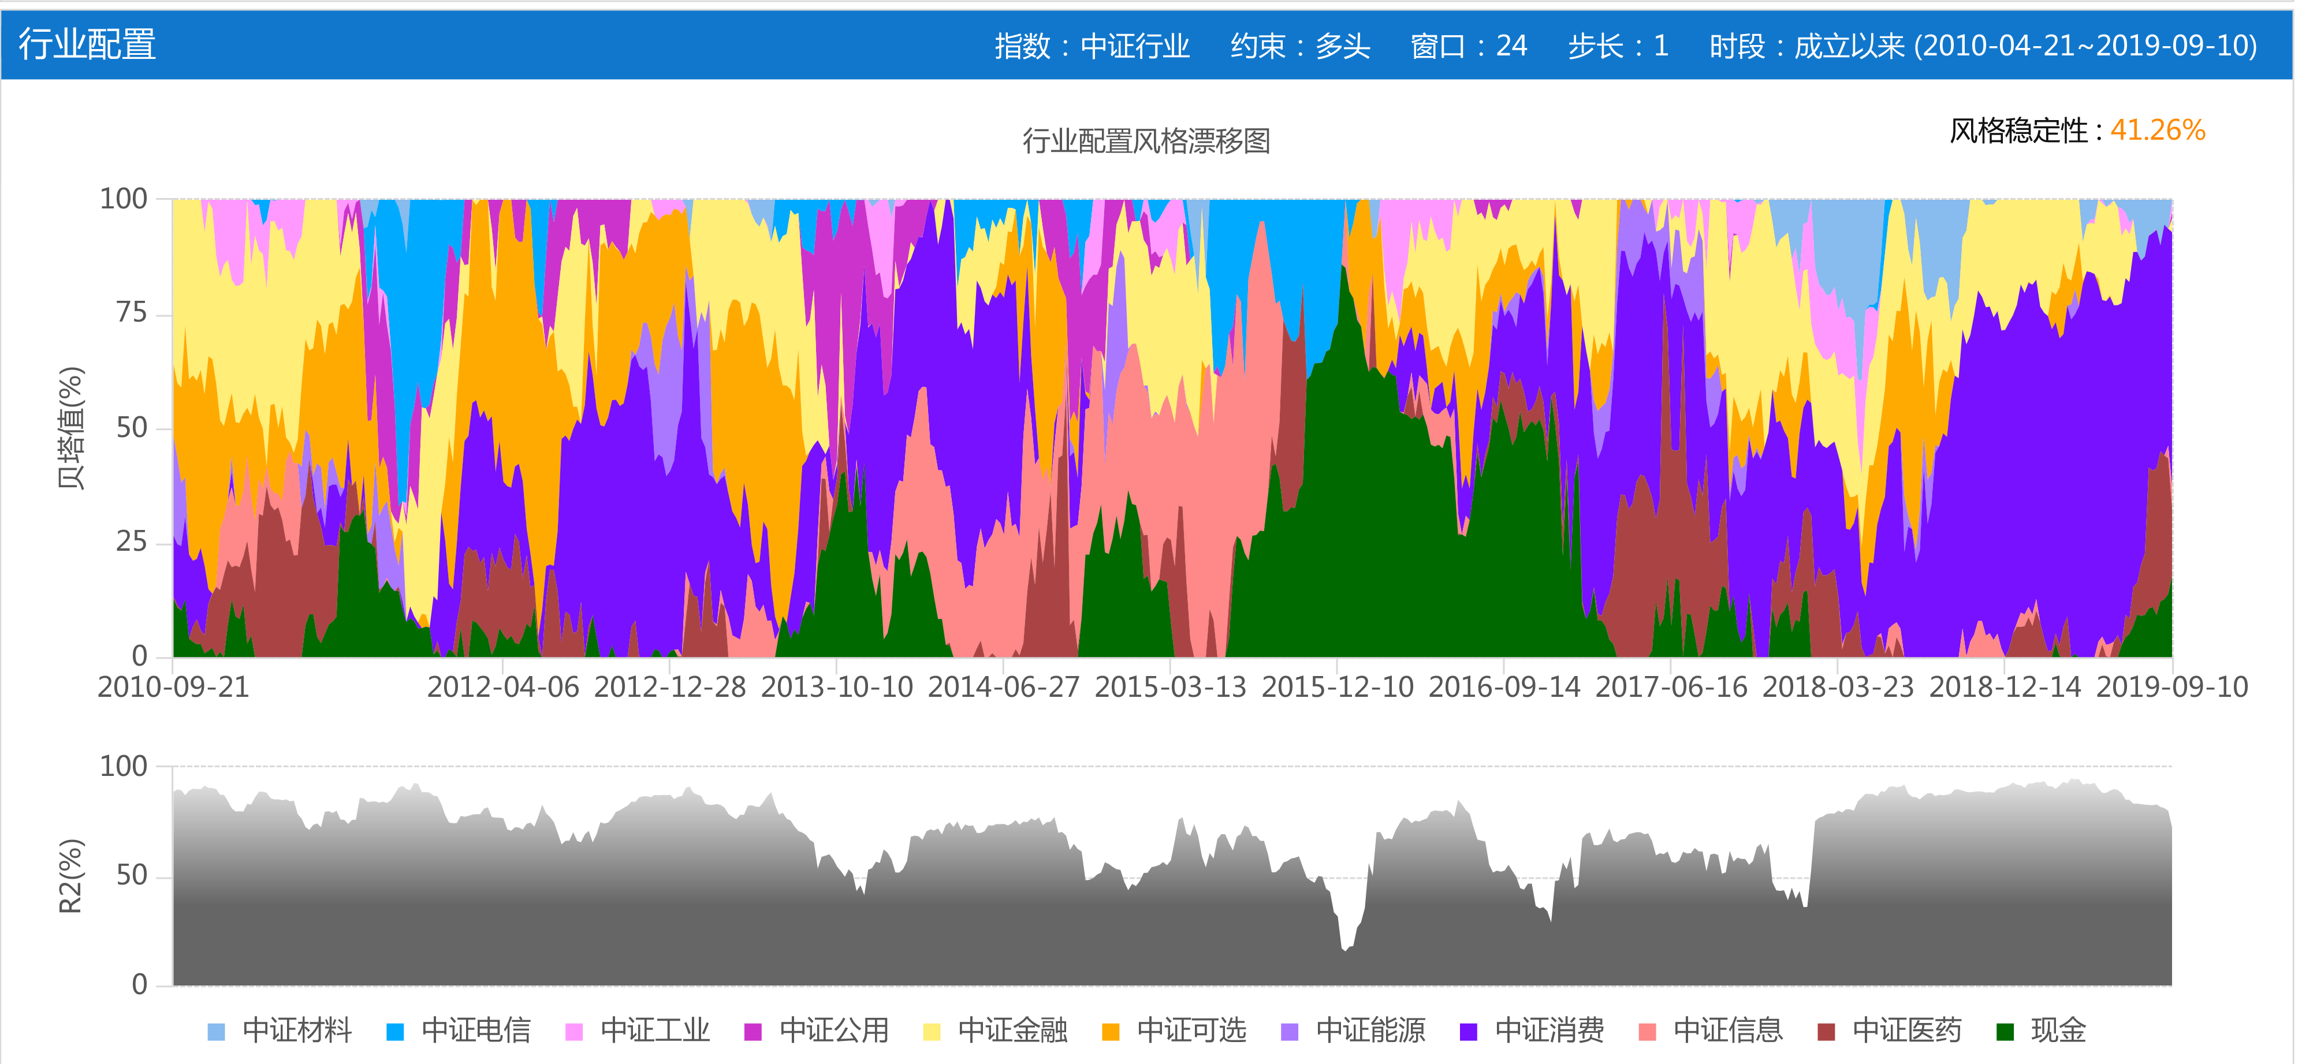This screenshot has height=1064, width=2302.
Task: Click the 2018-03-23 axis date label
Action: pos(1838,687)
